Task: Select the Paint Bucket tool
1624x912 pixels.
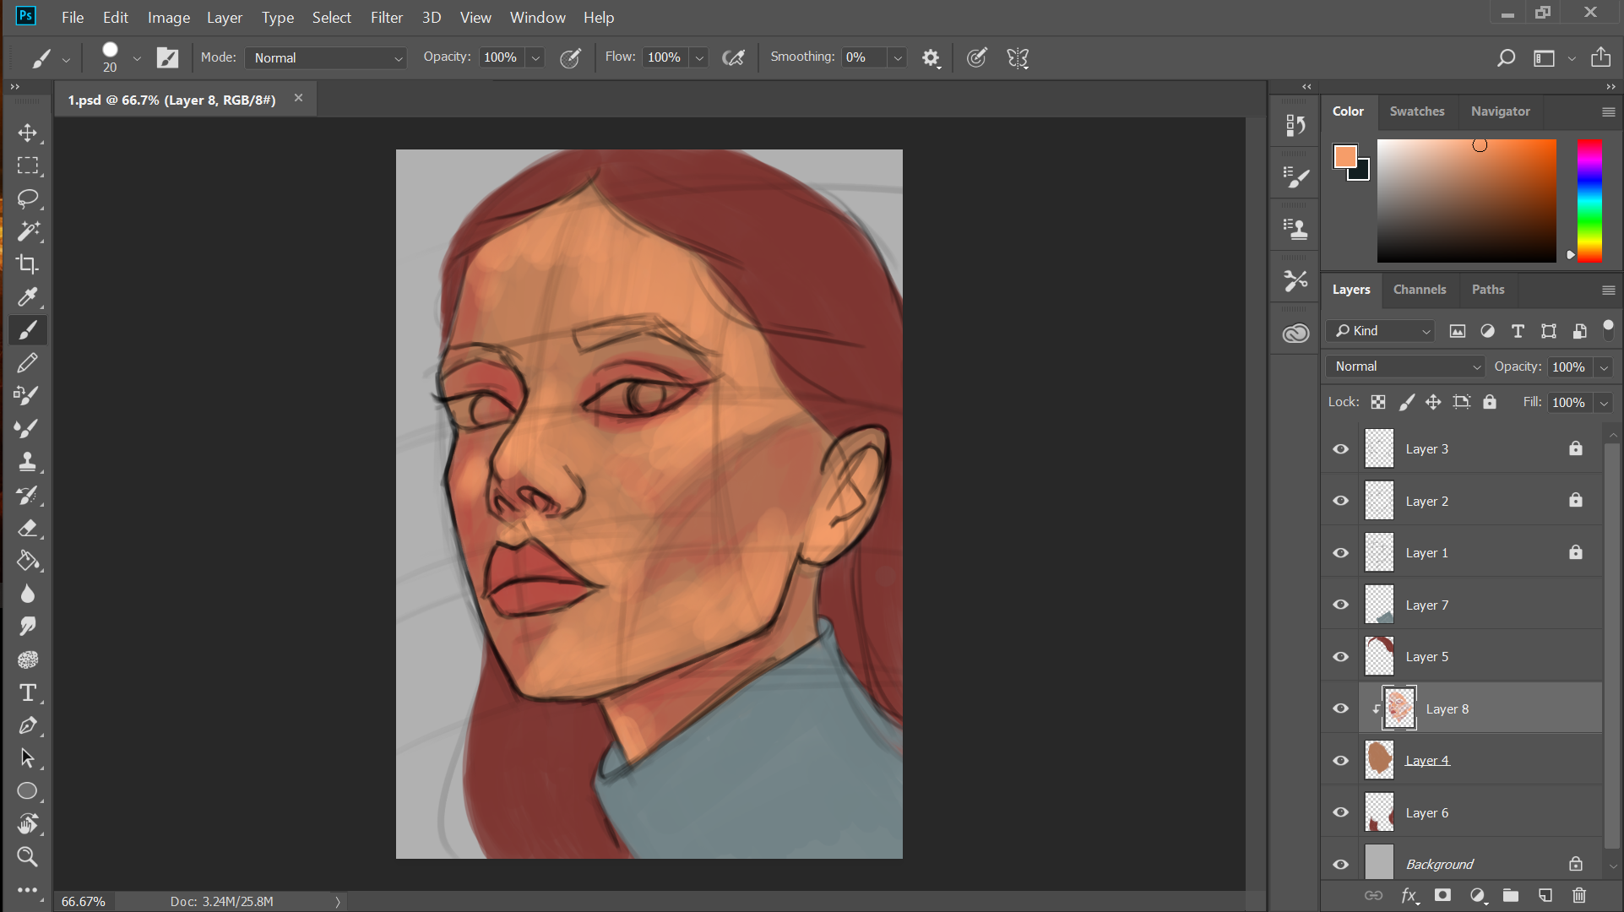Action: click(28, 562)
